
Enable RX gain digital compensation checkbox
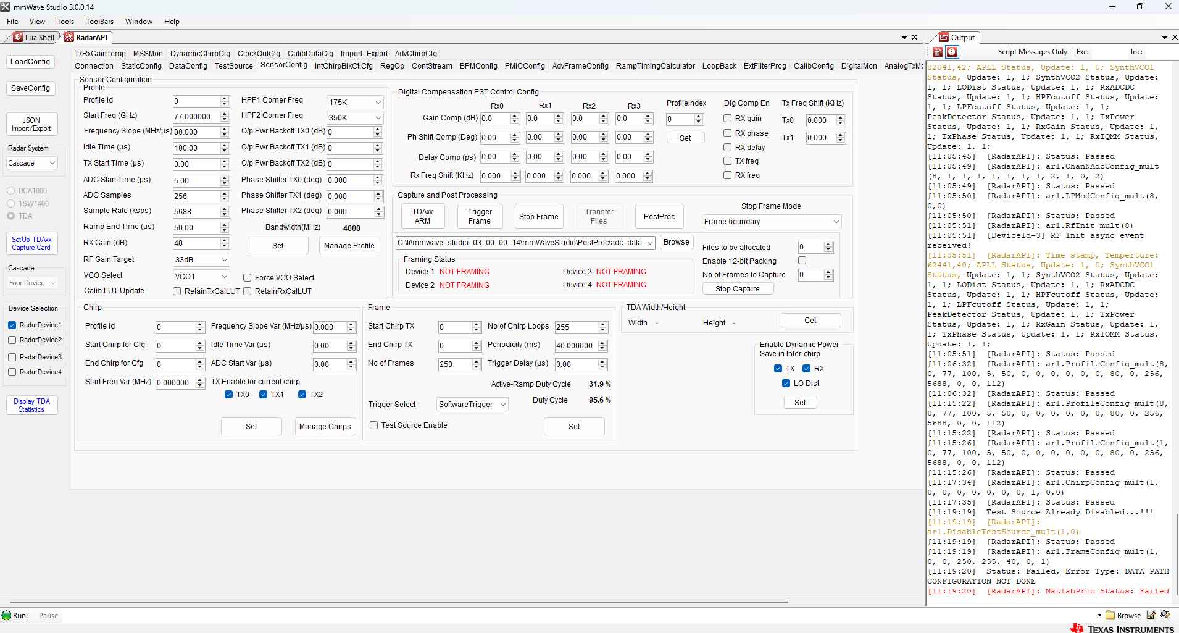(727, 119)
